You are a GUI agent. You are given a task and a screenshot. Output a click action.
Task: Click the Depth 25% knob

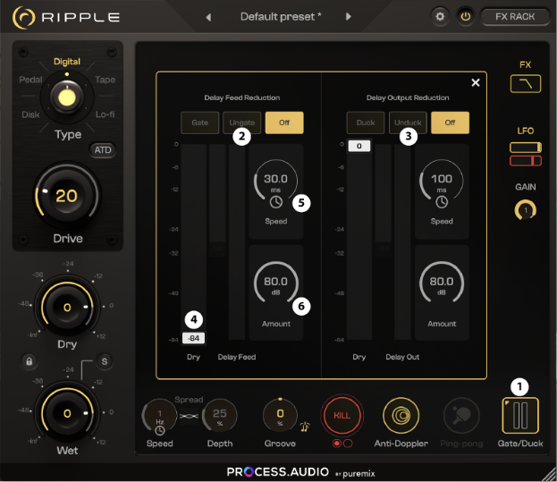point(220,416)
